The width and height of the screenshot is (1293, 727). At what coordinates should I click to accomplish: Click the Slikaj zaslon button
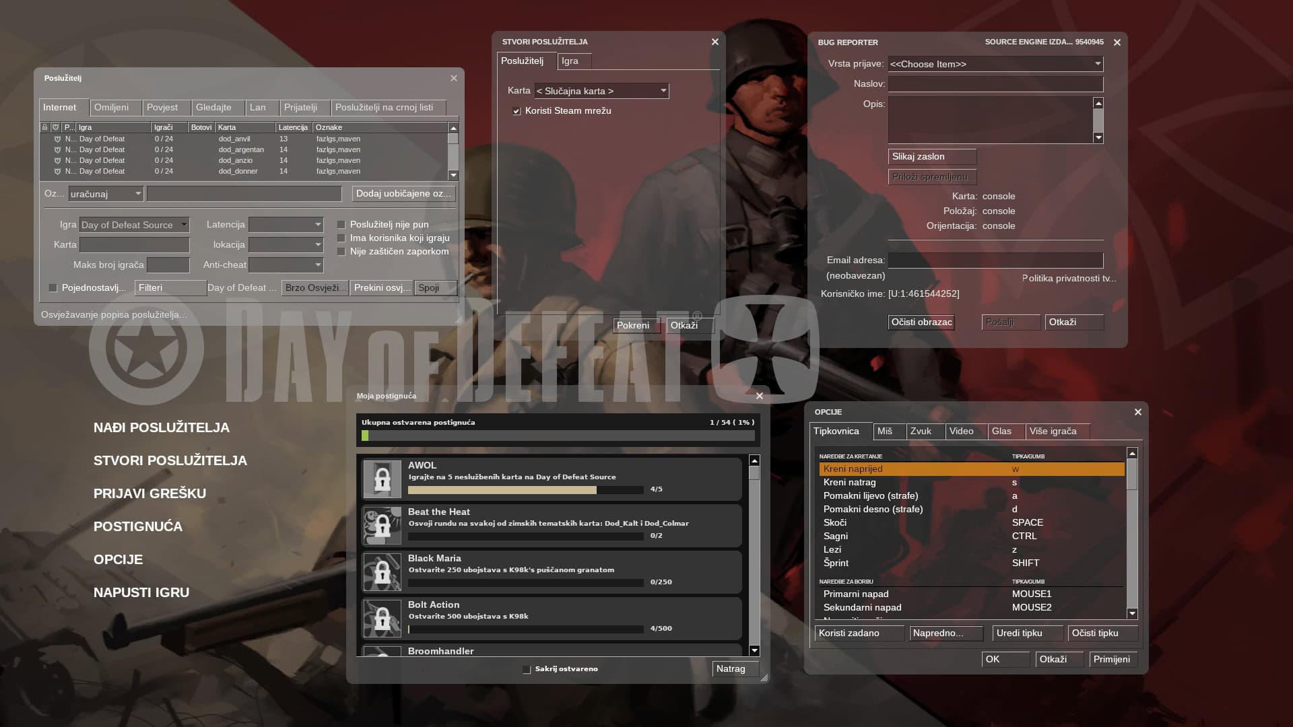pyautogui.click(x=931, y=157)
